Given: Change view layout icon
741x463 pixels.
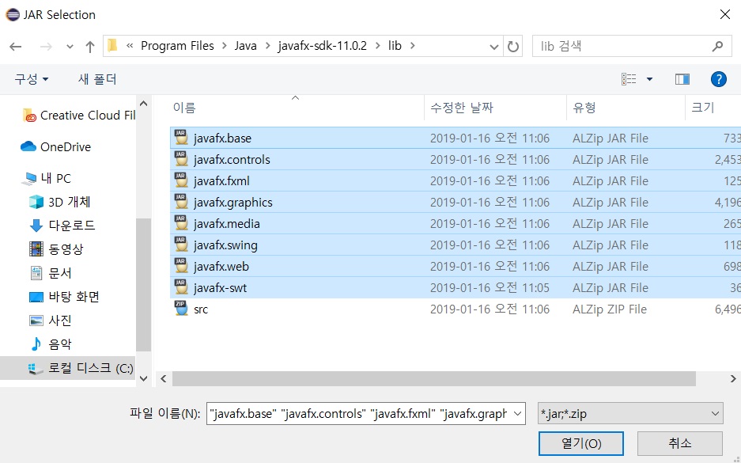Looking at the screenshot, I should pos(629,79).
